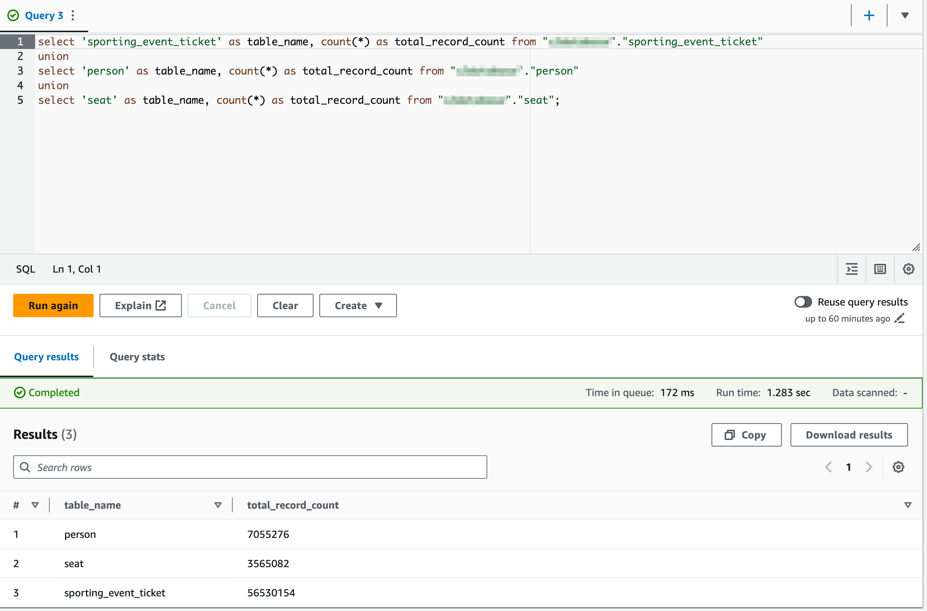The height and width of the screenshot is (611, 927).
Task: Switch to the Query stats tab
Action: pos(137,357)
